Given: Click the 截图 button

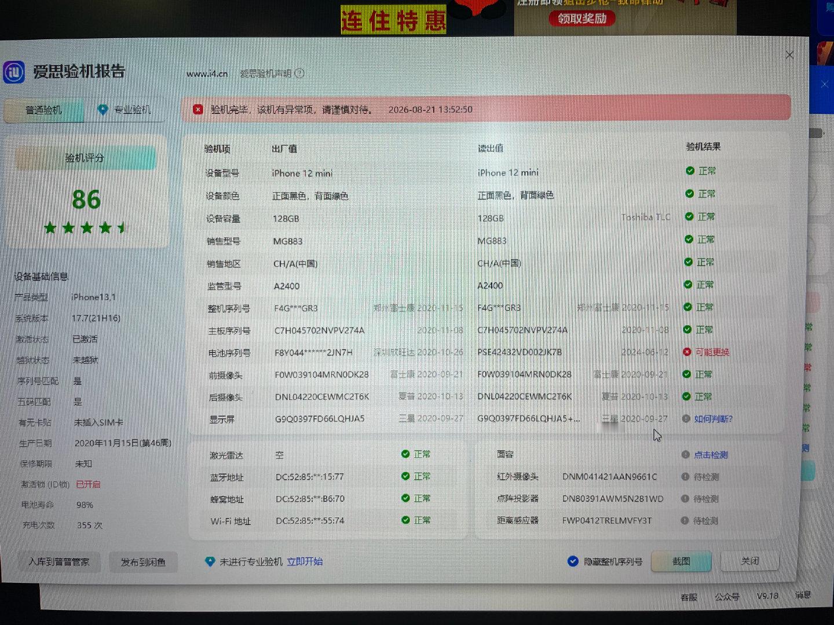Looking at the screenshot, I should (x=681, y=561).
